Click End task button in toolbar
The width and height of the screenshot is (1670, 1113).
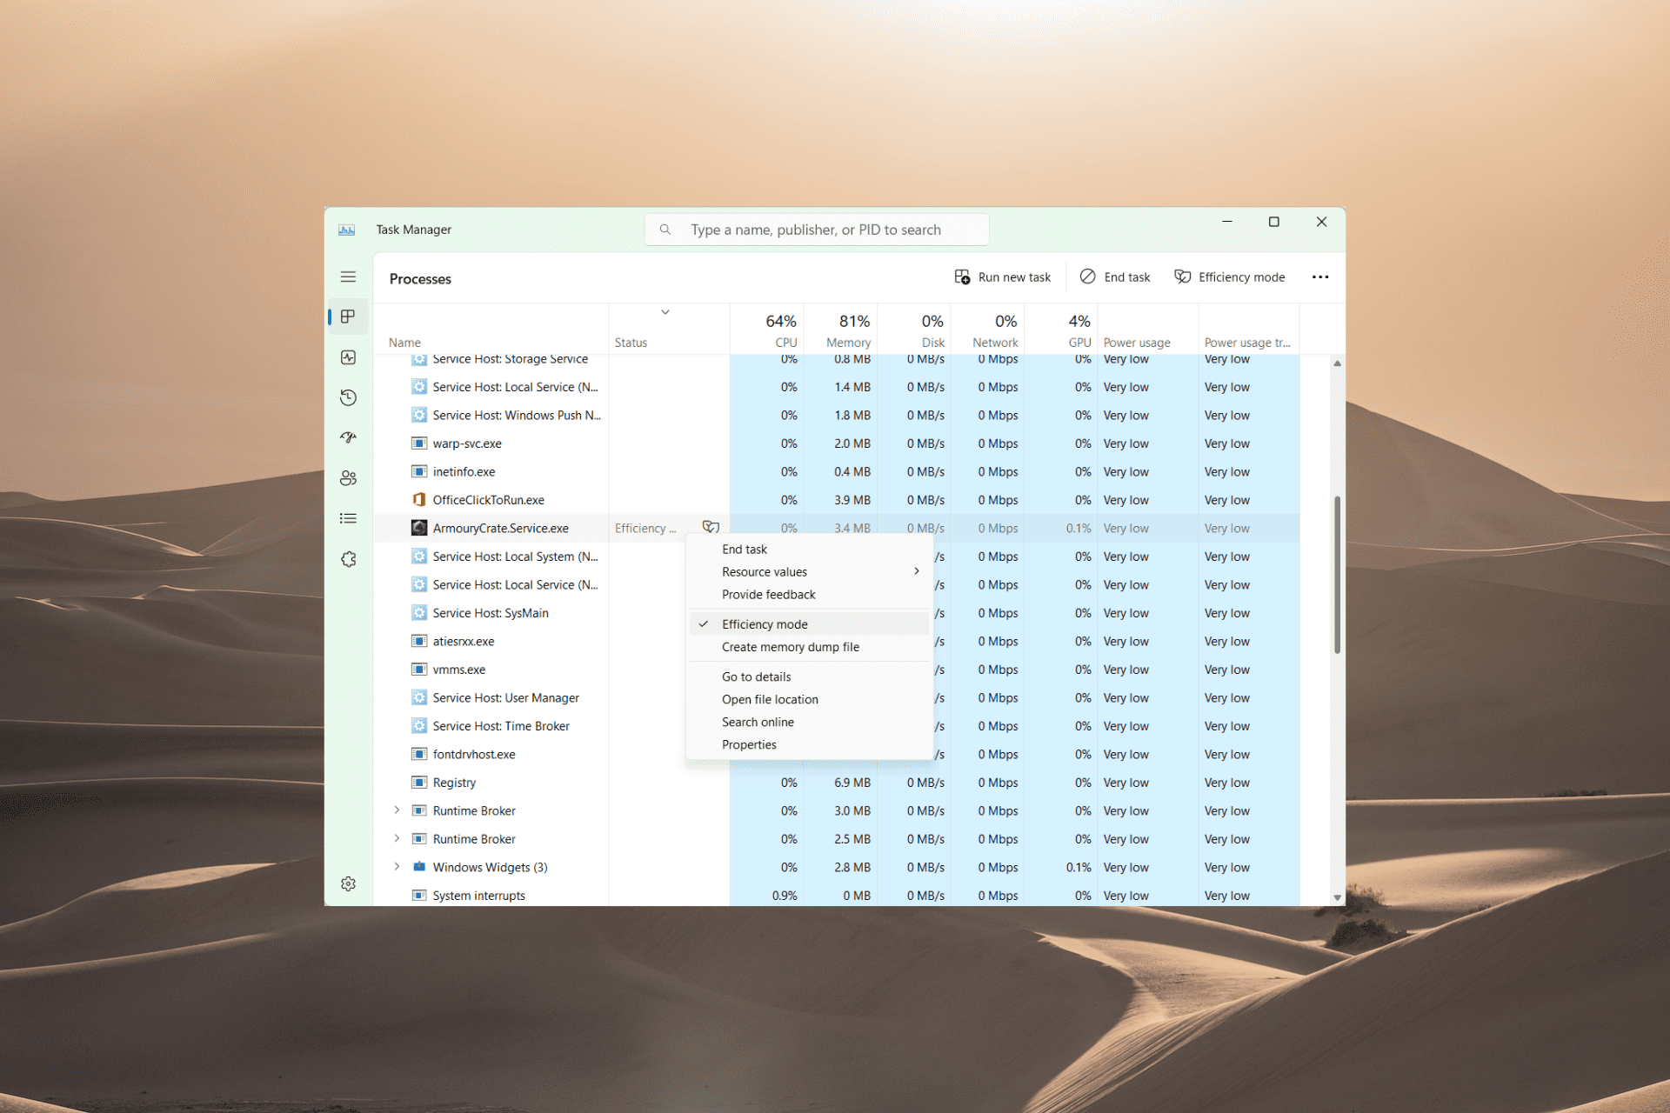1116,277
